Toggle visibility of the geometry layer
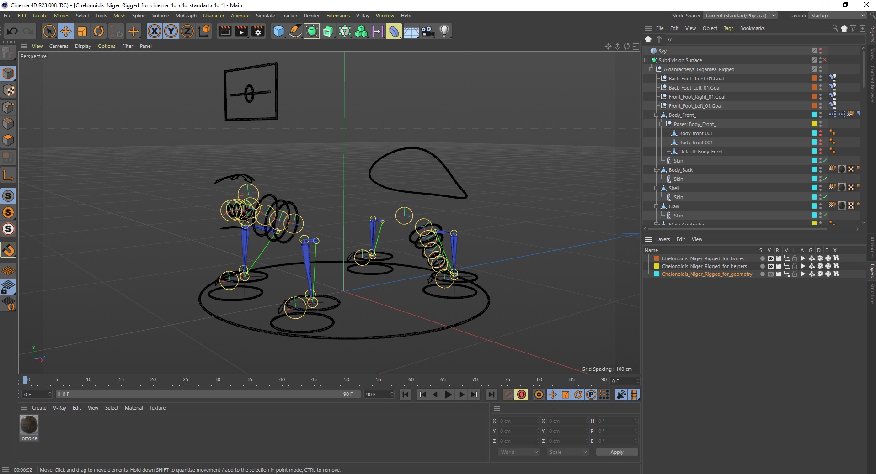Screen dimensions: 876x474 point(770,274)
